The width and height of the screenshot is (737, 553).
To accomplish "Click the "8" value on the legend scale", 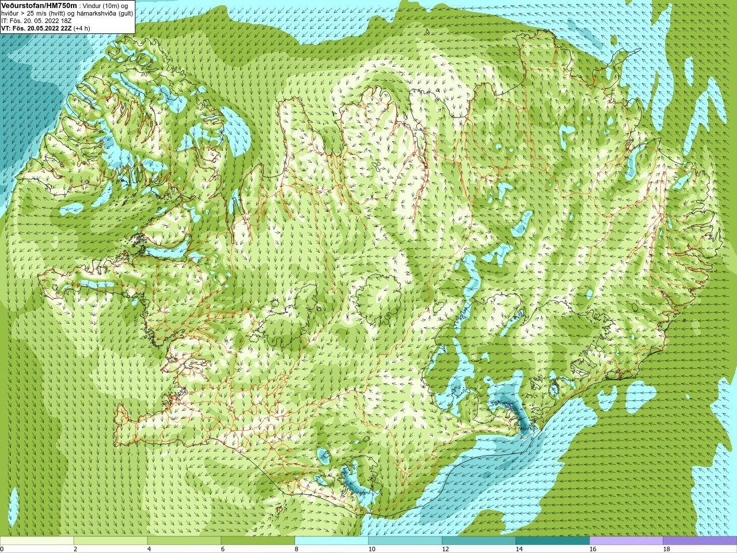I will point(297,550).
